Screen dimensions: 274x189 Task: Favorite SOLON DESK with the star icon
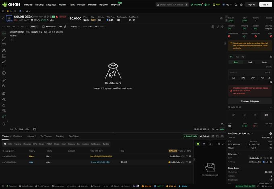(x=3, y=19)
